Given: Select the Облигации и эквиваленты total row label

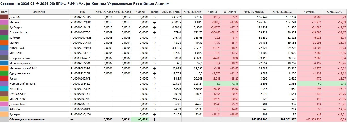Looking at the screenshot, I should click(27, 119).
